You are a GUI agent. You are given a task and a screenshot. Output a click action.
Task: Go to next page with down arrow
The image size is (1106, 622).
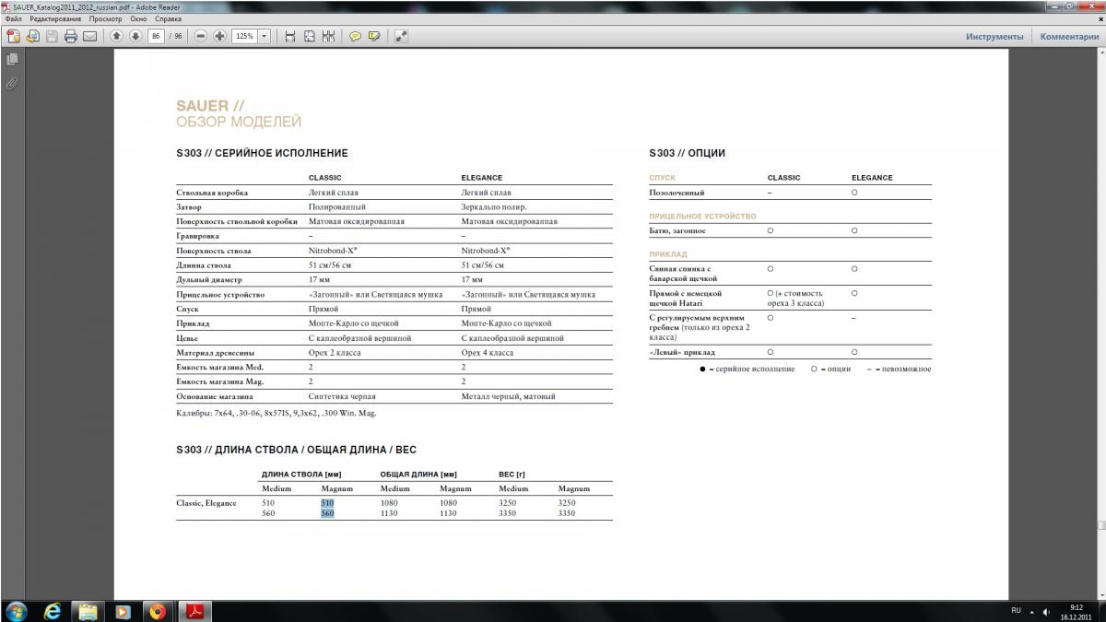pos(135,37)
